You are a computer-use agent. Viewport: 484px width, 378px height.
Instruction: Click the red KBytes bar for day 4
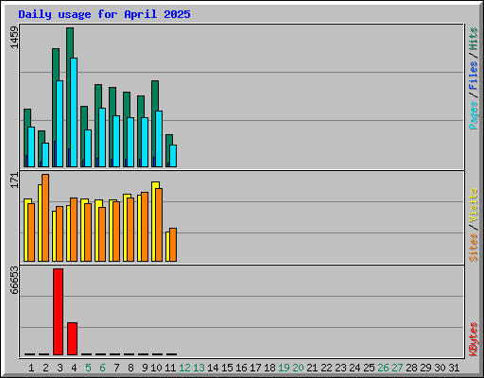tap(72, 338)
